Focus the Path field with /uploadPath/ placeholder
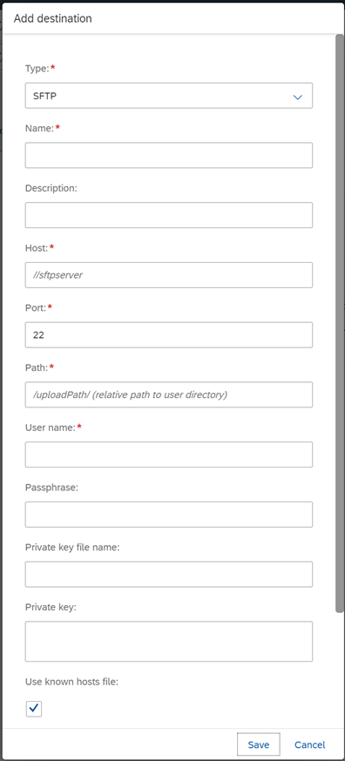 pyautogui.click(x=169, y=394)
